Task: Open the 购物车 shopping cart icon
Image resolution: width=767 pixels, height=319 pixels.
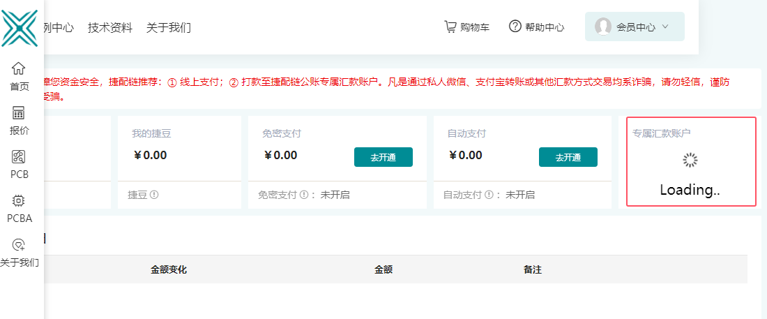Action: point(450,27)
